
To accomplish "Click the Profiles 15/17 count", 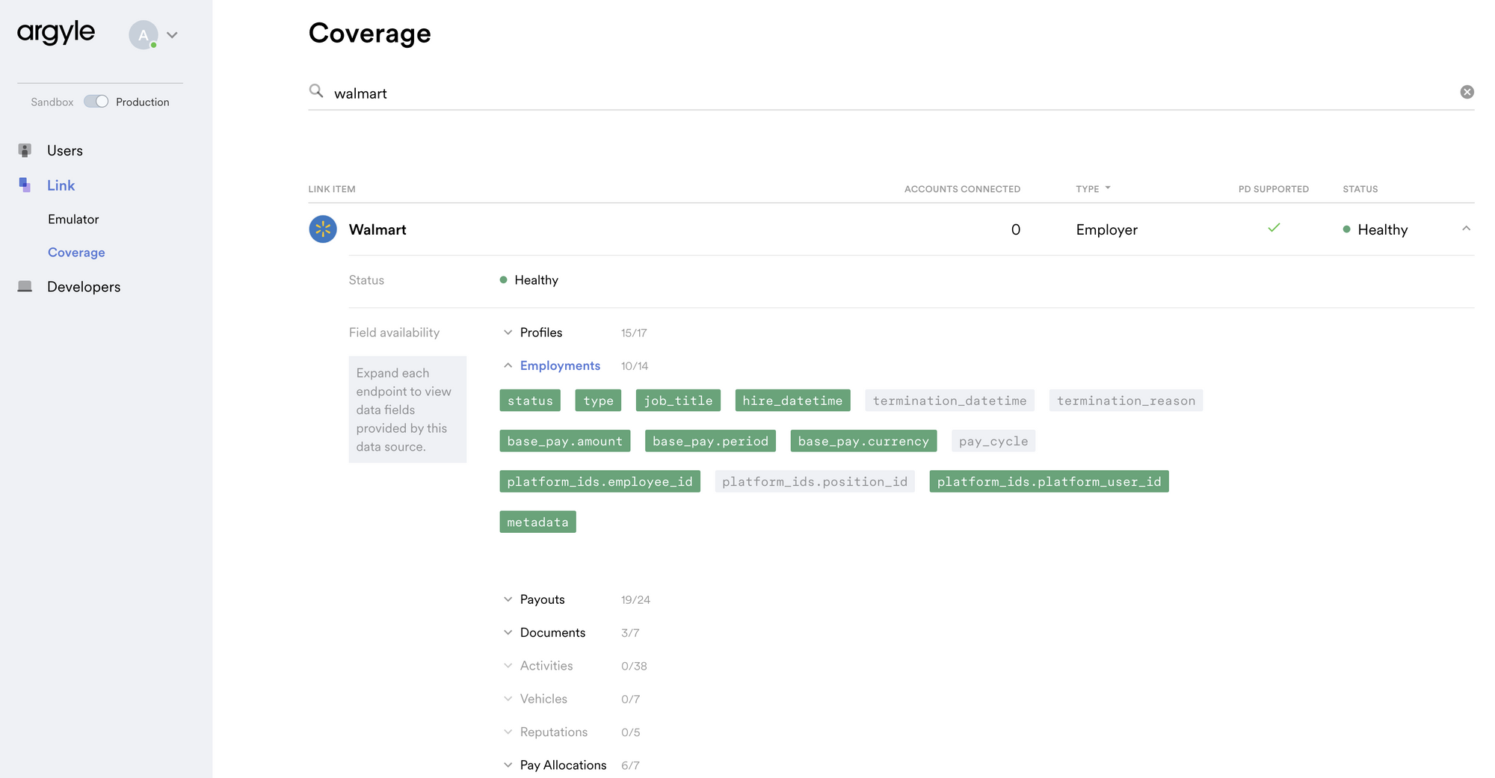I will (634, 333).
